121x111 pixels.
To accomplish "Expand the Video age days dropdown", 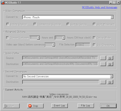I will (54, 45).
